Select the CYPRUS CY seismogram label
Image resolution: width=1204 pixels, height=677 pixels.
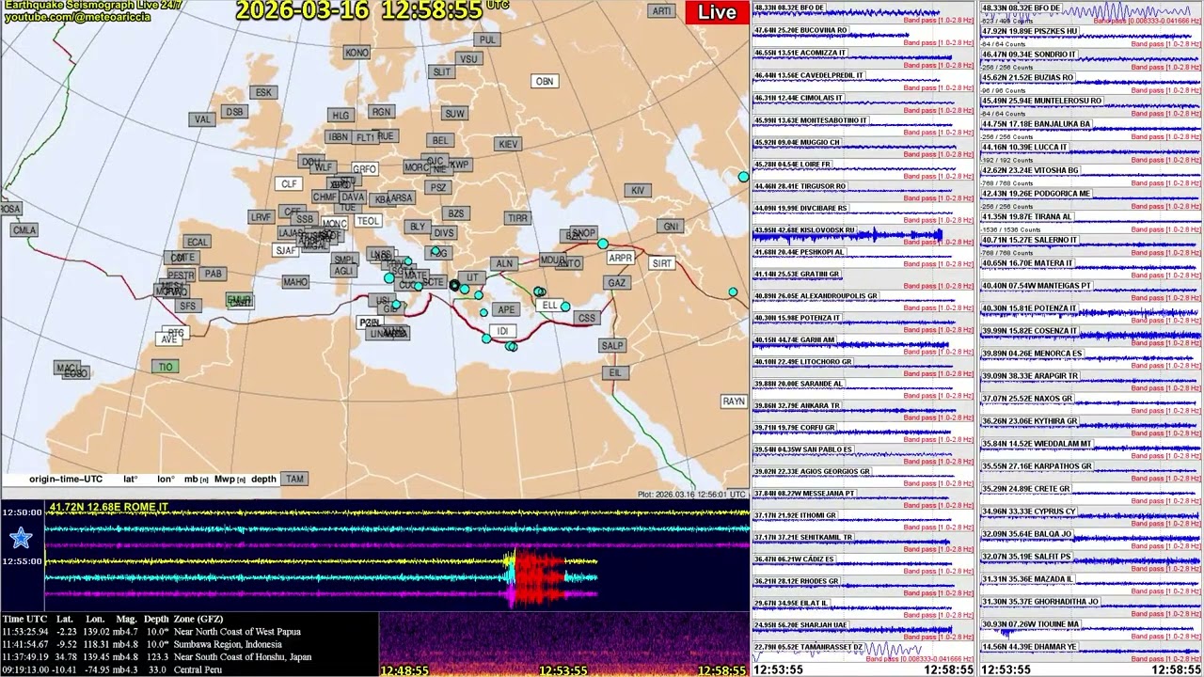pyautogui.click(x=1028, y=512)
